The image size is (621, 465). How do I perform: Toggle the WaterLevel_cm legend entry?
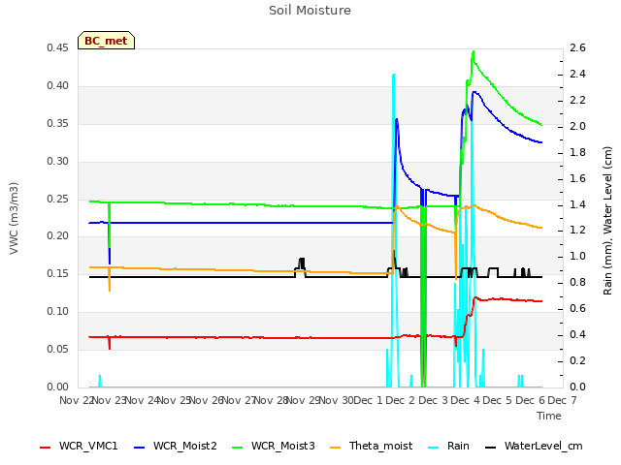pyautogui.click(x=534, y=446)
